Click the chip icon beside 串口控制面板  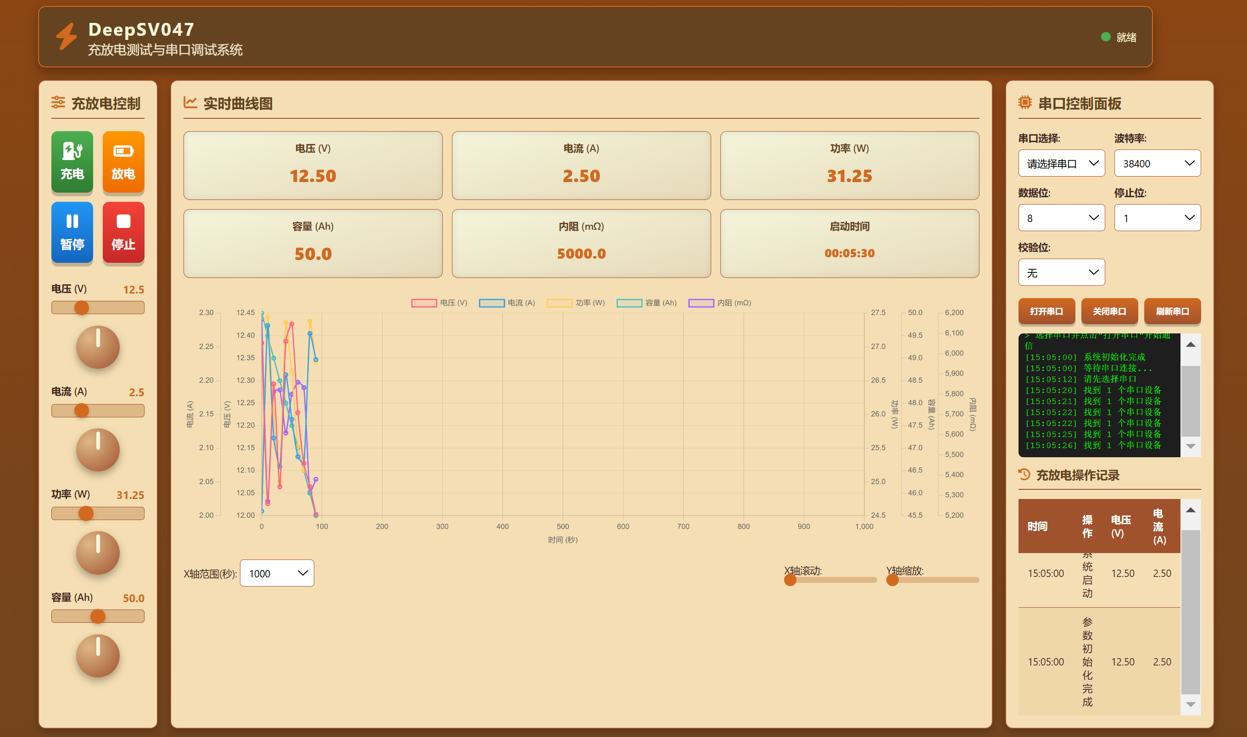(x=1024, y=103)
